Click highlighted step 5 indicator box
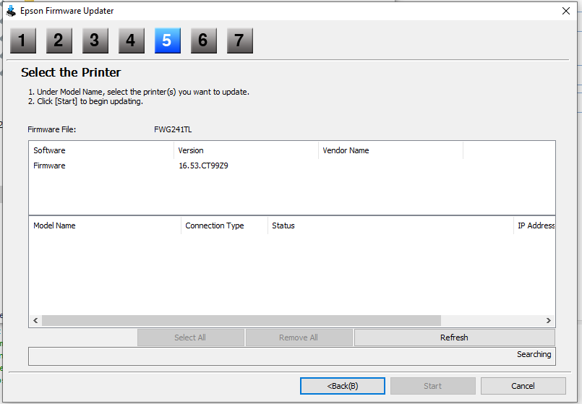 coord(168,40)
